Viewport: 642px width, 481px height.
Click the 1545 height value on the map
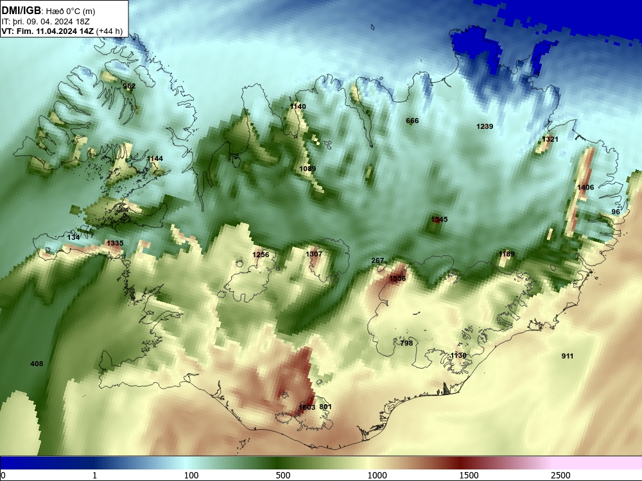(x=439, y=219)
